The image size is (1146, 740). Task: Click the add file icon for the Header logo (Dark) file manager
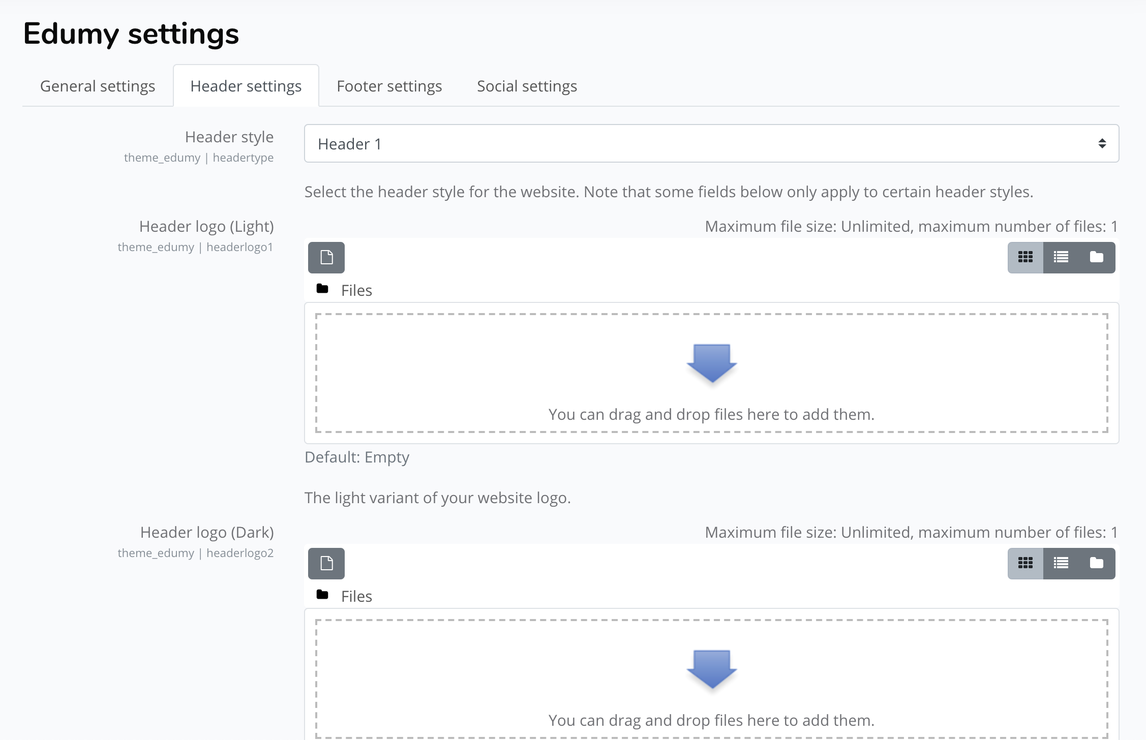click(326, 564)
